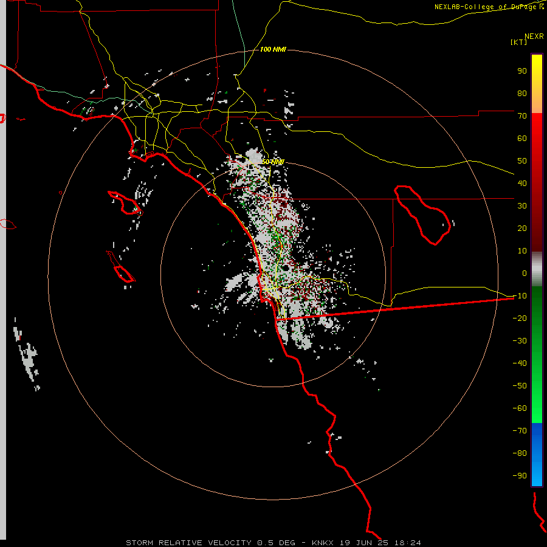
Task: Click the Santa Catalina Island outline
Action: pyautogui.click(x=125, y=202)
